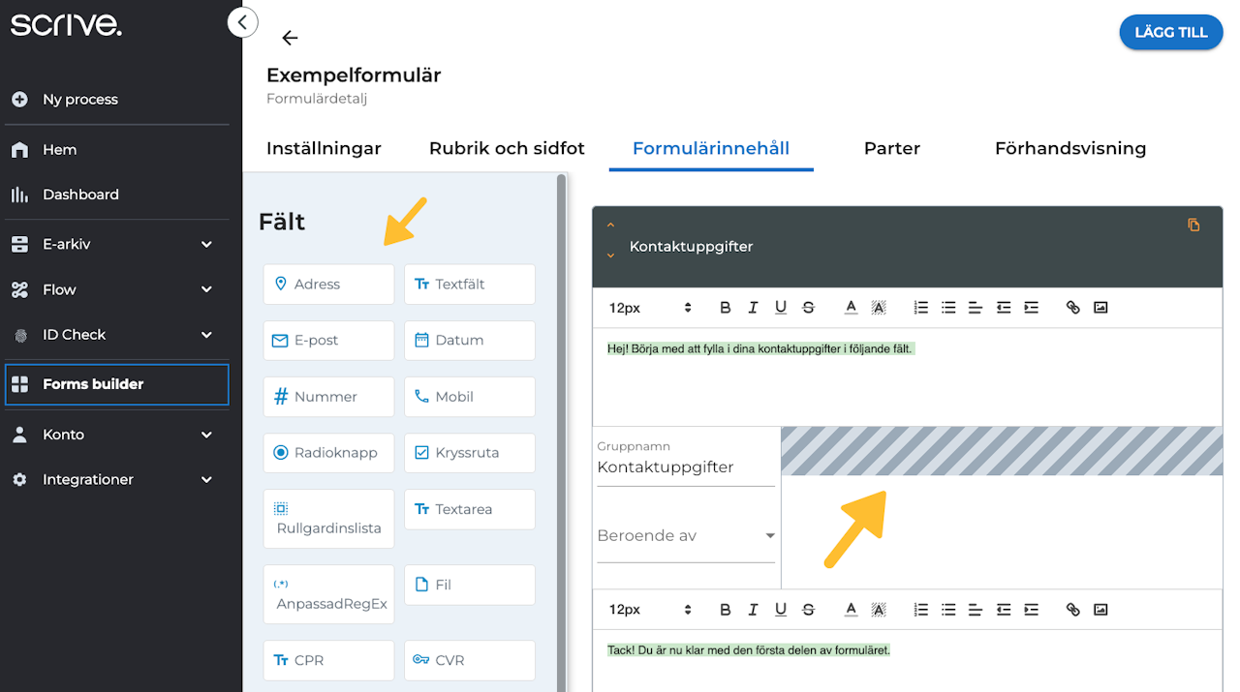Select the E-post field button
1240x692 pixels.
pyautogui.click(x=328, y=341)
